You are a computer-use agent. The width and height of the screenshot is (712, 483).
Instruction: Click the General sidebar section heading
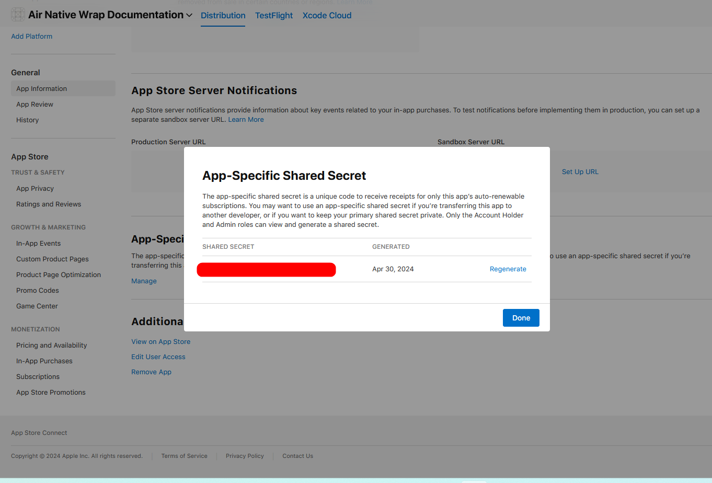pyautogui.click(x=26, y=73)
